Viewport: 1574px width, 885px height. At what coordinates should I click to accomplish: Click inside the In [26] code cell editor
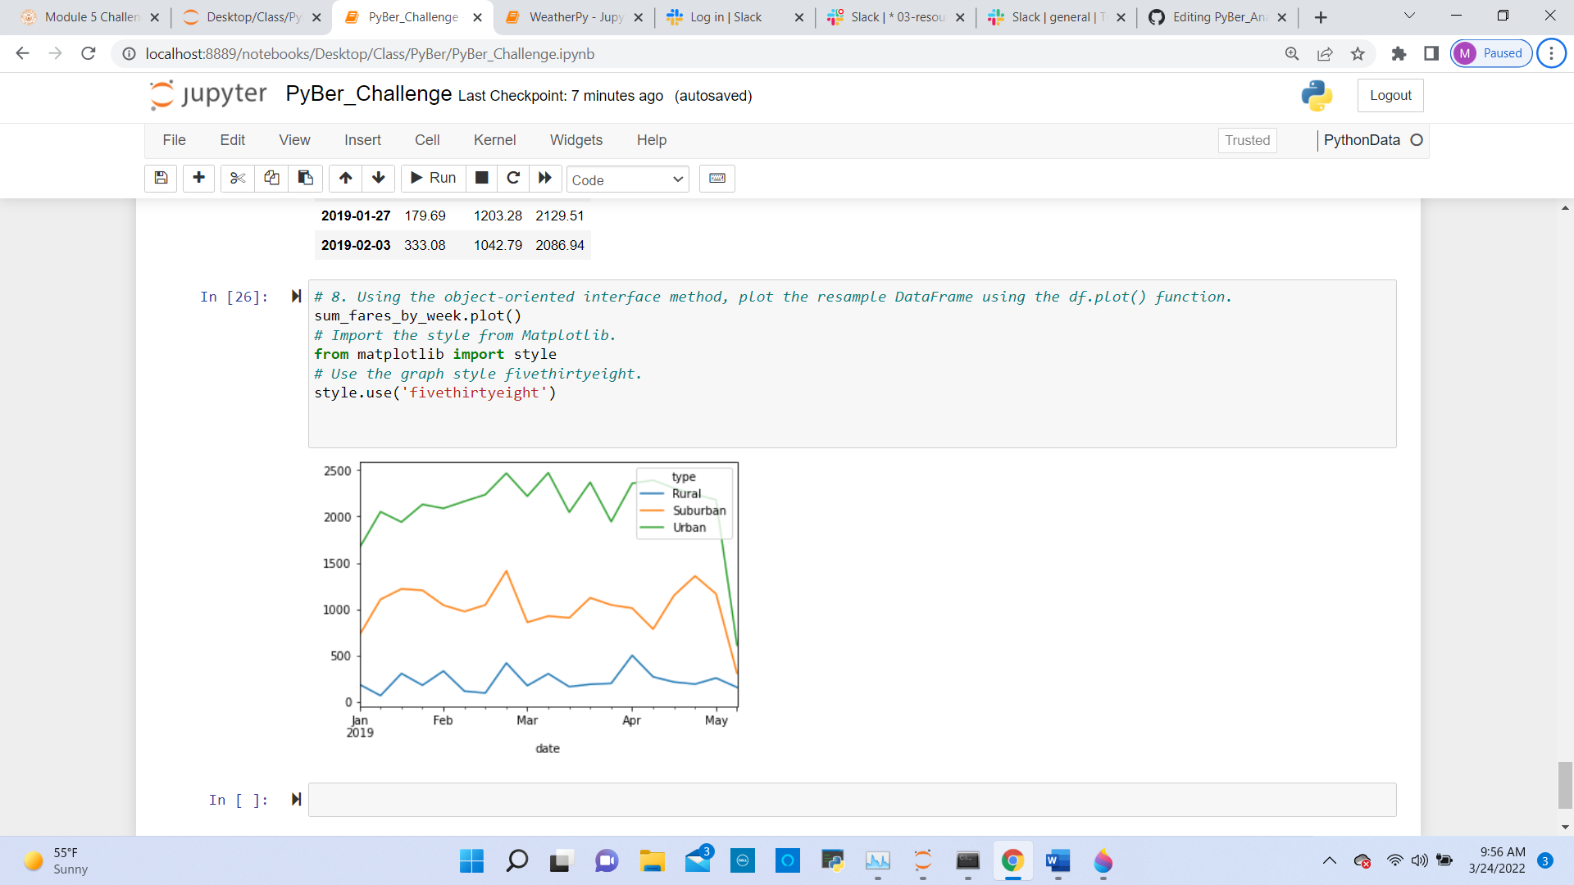point(852,363)
